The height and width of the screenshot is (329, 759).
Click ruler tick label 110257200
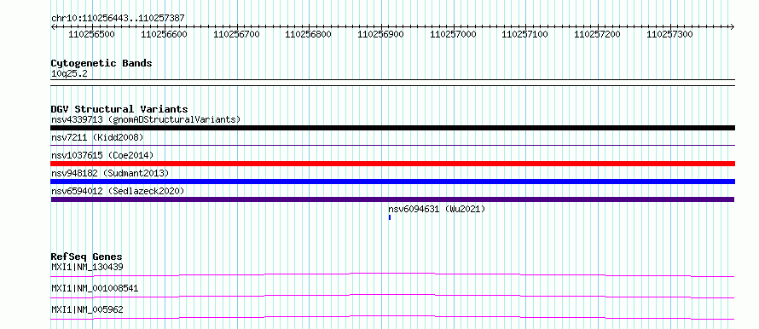point(598,34)
